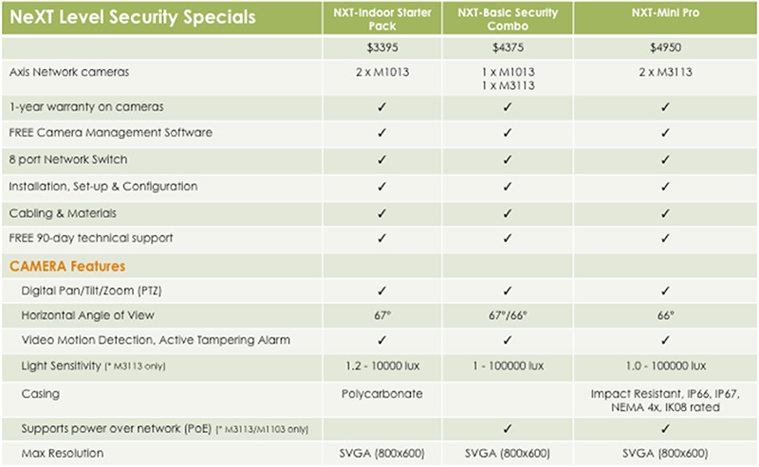
Task: Click 8 port Network Switch checkmark in Basic Combo
Action: pyautogui.click(x=508, y=159)
